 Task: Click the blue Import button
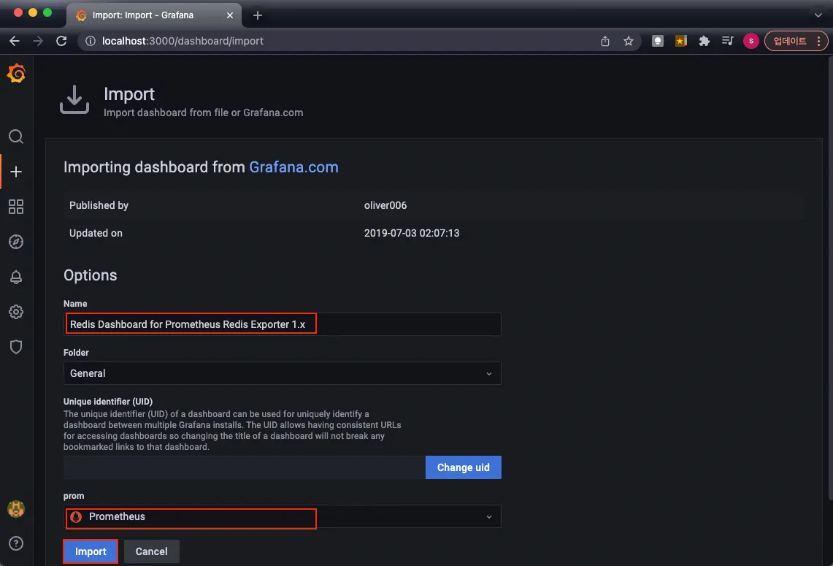click(x=91, y=551)
